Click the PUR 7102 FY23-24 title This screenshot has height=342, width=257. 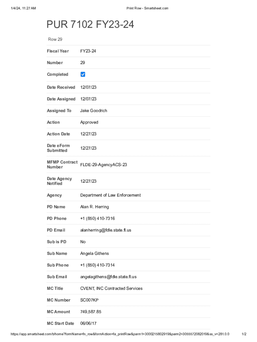(x=90, y=24)
